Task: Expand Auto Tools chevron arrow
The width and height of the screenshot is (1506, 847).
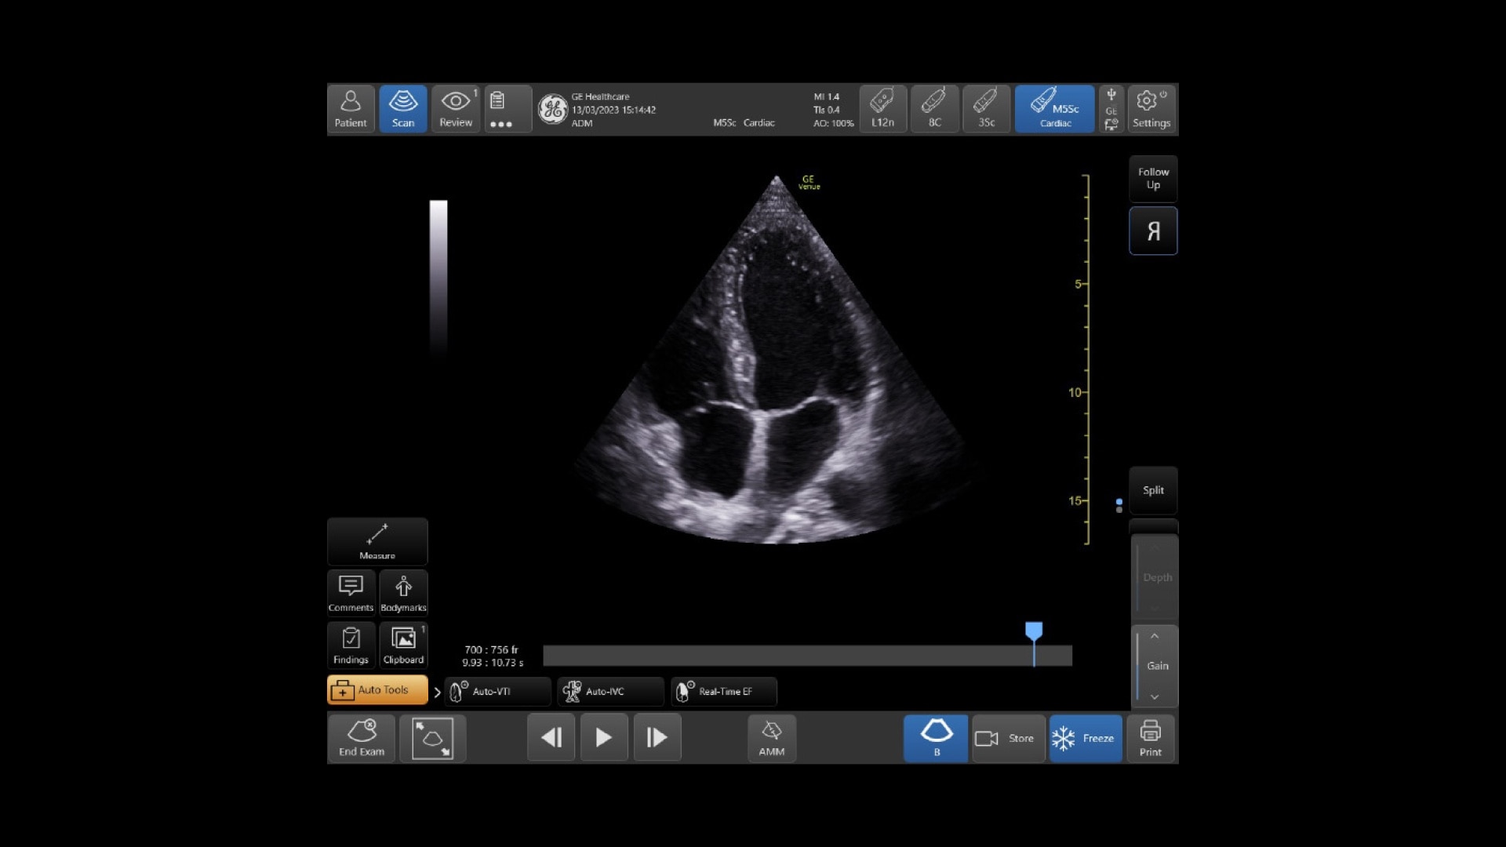Action: point(437,692)
